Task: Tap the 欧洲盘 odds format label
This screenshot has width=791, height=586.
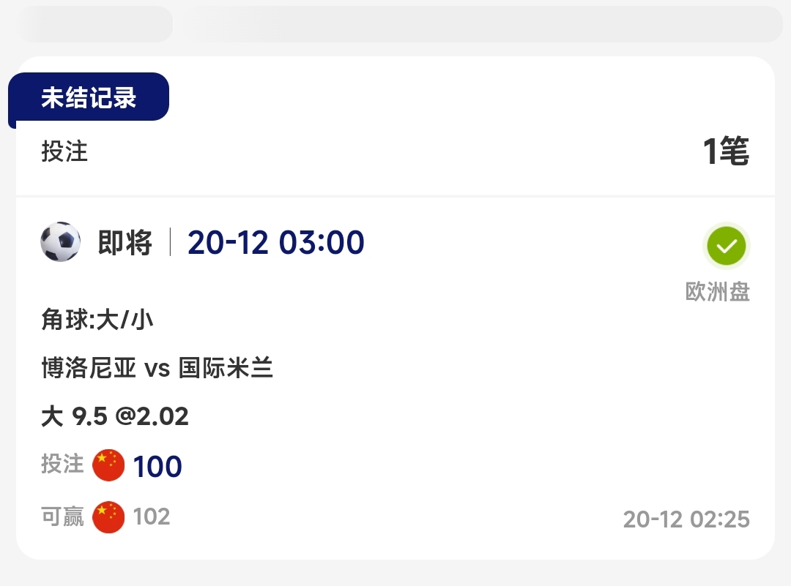Action: click(x=717, y=292)
